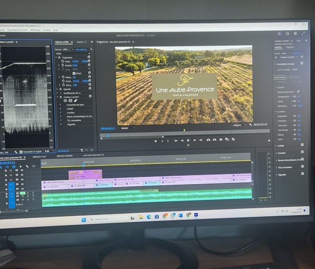Lock the V5 track
Image resolution: width=315 pixels, height=269 pixels.
6,171
